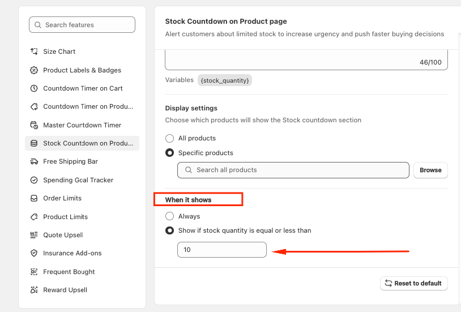Click the Variables label

(180, 80)
